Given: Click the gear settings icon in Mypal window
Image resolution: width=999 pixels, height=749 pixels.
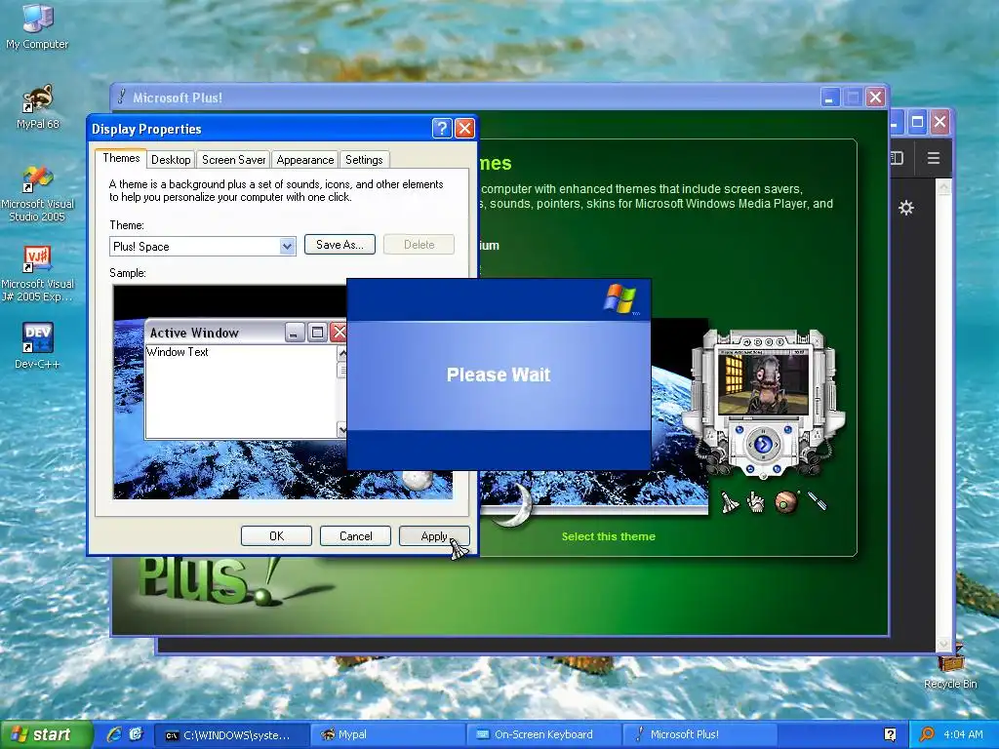Looking at the screenshot, I should pyautogui.click(x=906, y=208).
